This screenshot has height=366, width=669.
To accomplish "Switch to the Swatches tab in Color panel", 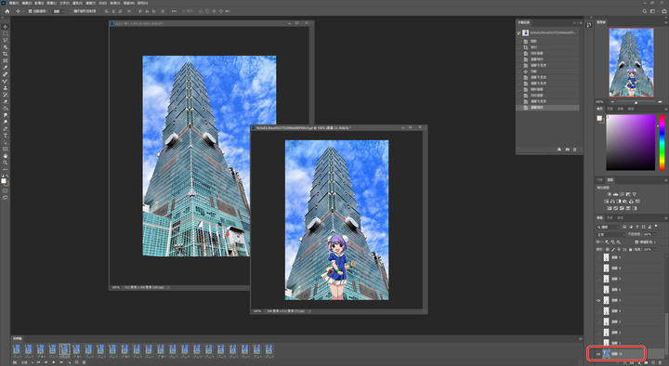I will (610, 109).
